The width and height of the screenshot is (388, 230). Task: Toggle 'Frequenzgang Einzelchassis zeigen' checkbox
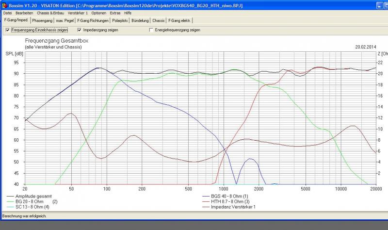point(7,30)
